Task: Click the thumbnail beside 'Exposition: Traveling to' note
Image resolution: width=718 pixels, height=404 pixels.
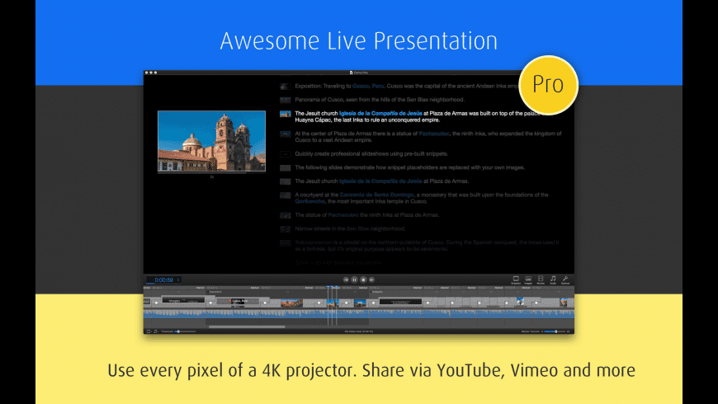Action: (286, 86)
